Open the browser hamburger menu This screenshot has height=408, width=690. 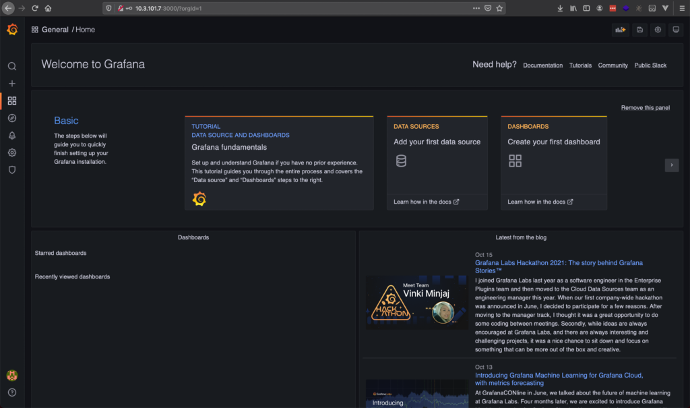click(x=682, y=8)
